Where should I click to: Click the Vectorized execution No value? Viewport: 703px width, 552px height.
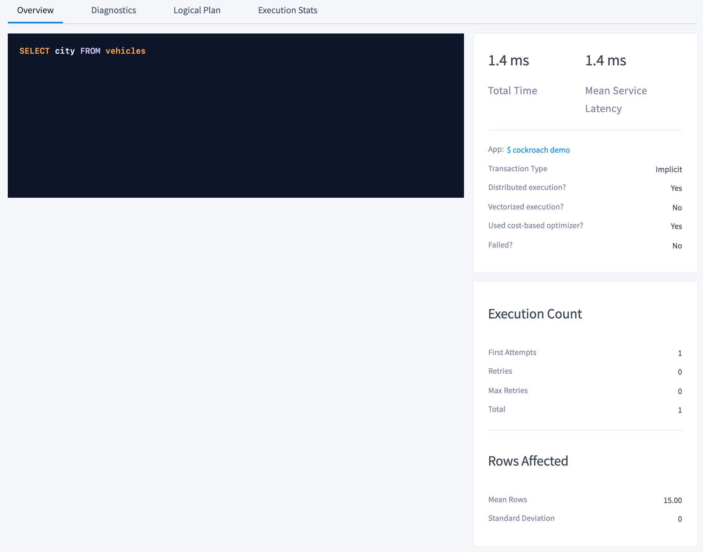point(677,207)
